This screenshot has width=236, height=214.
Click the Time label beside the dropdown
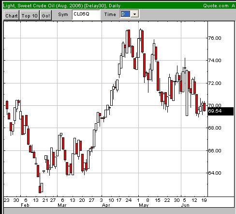[110, 15]
